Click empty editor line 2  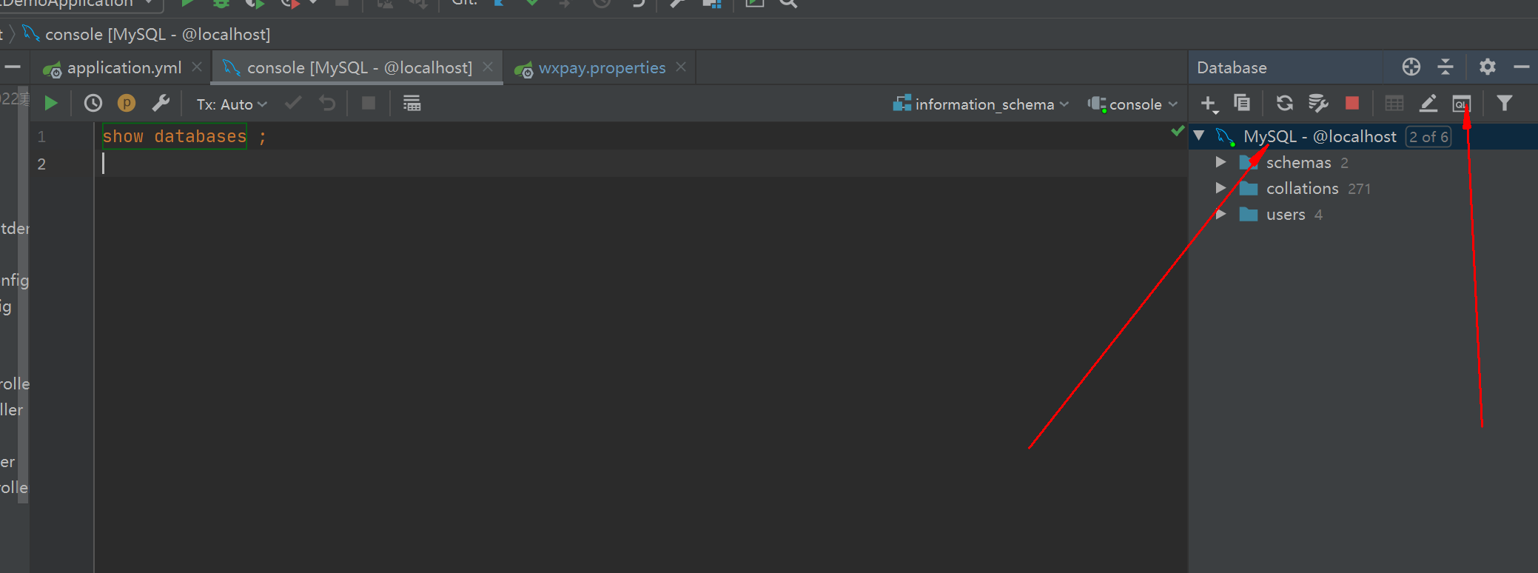(x=641, y=164)
